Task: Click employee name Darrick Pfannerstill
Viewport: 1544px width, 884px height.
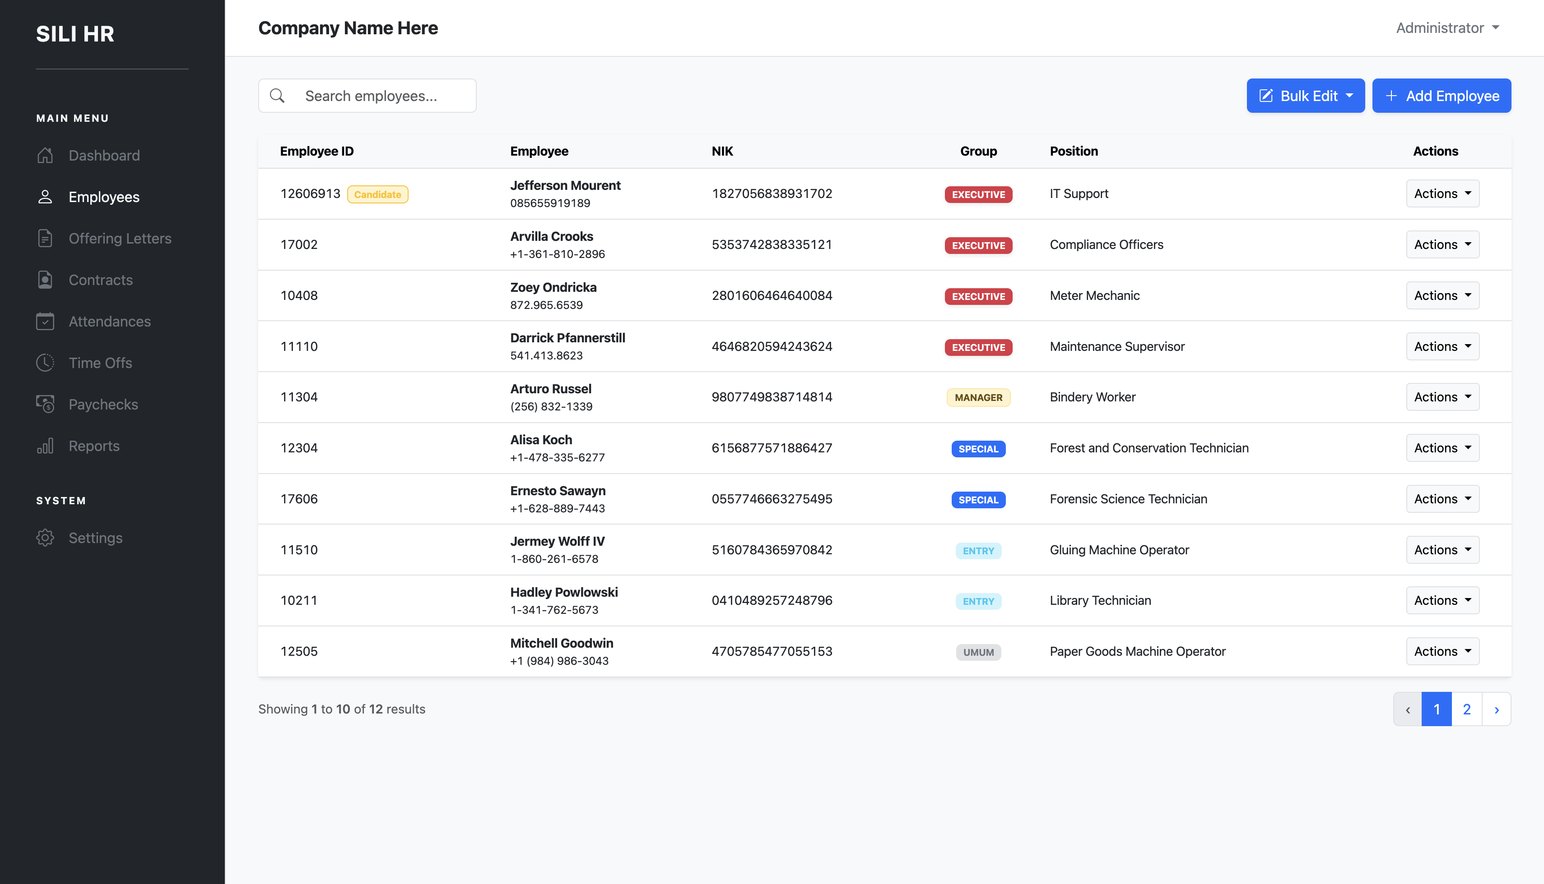Action: pyautogui.click(x=567, y=337)
